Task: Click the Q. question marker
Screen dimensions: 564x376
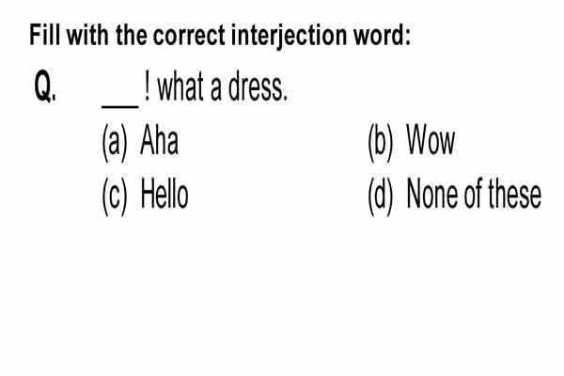Action: (x=45, y=86)
